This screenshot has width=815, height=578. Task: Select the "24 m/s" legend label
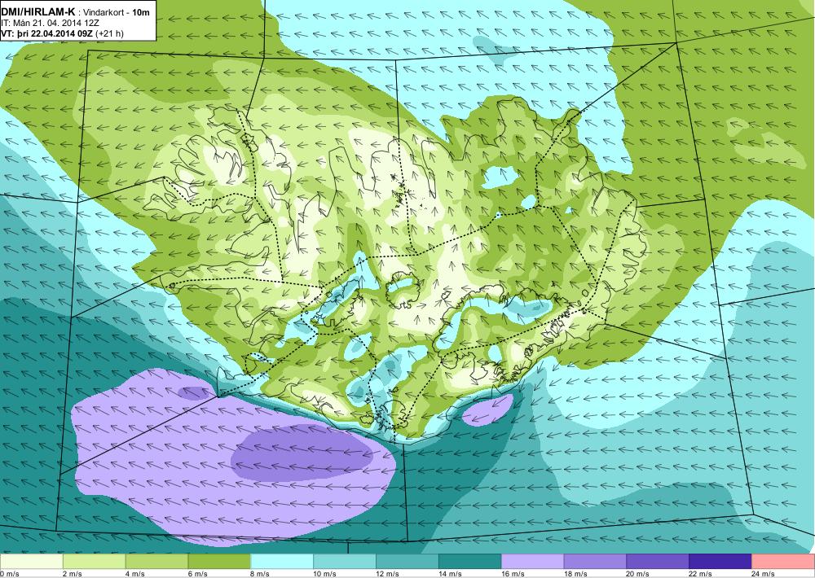764,574
